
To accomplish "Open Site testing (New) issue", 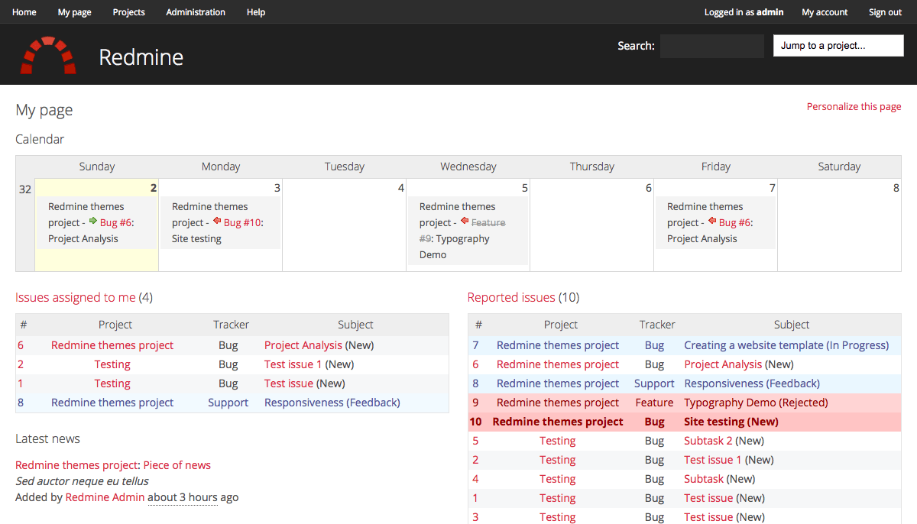I will point(731,422).
